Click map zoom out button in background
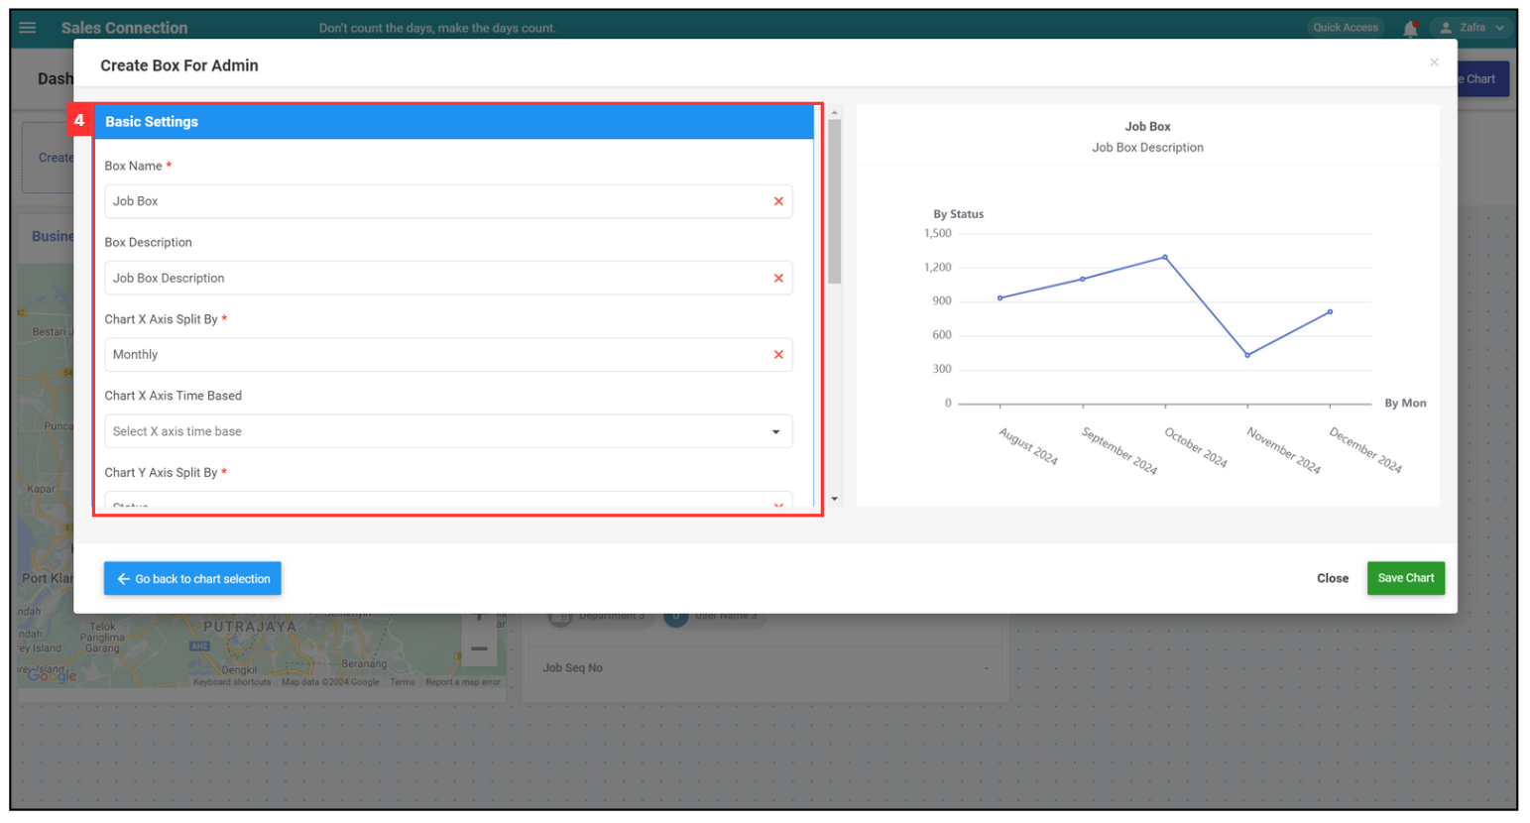The height and width of the screenshot is (823, 1530). click(479, 648)
